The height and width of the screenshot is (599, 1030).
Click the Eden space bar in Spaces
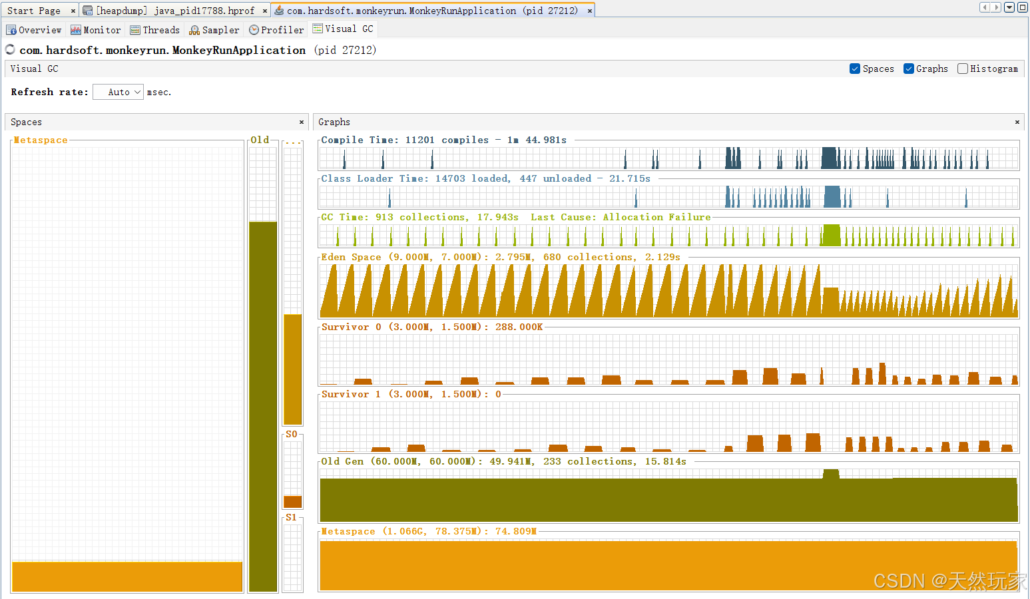[293, 369]
